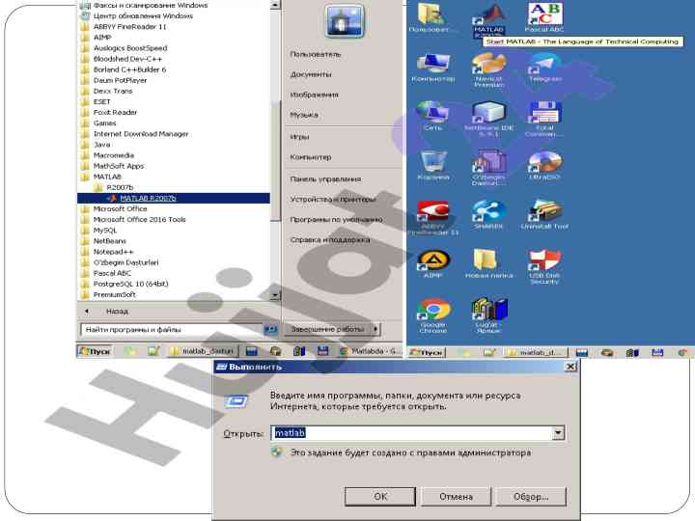This screenshot has height=521, width=695.
Task: Open the AIMP desktop shortcut
Action: pyautogui.click(x=433, y=261)
